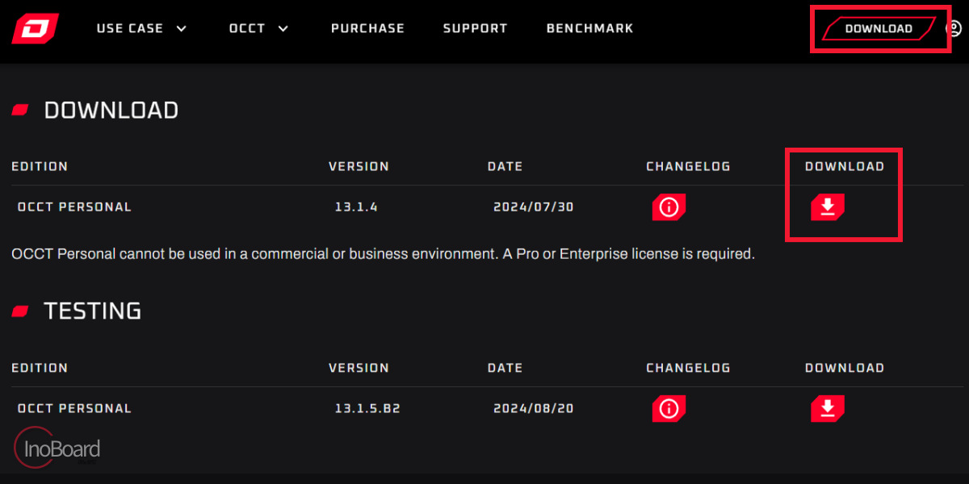Screen dimensions: 969x484
Task: Click the red marker beside DOWNLOAD heading
Action: click(20, 110)
